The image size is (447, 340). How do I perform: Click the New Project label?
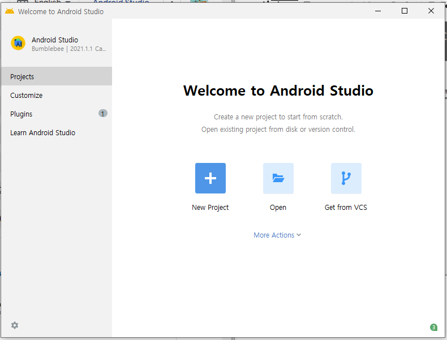pyautogui.click(x=210, y=208)
